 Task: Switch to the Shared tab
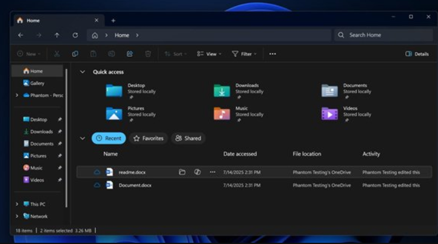point(188,138)
